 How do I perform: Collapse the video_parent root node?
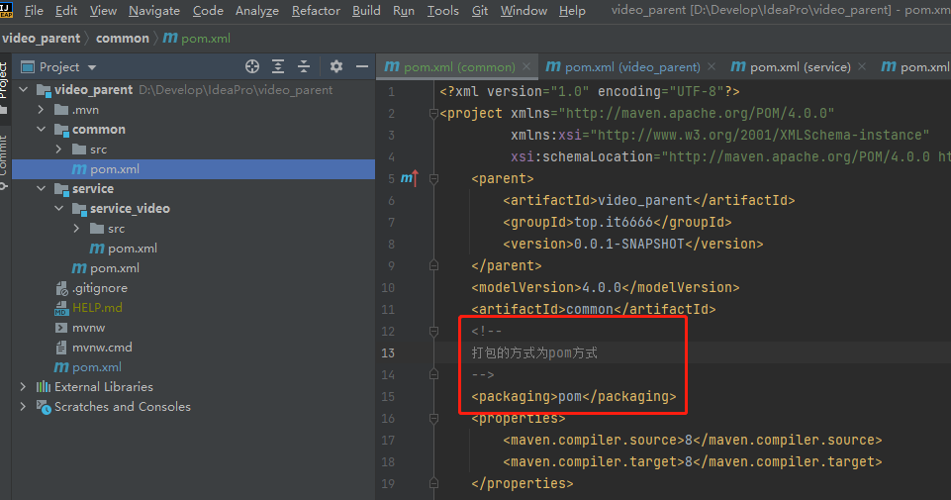pos(24,90)
